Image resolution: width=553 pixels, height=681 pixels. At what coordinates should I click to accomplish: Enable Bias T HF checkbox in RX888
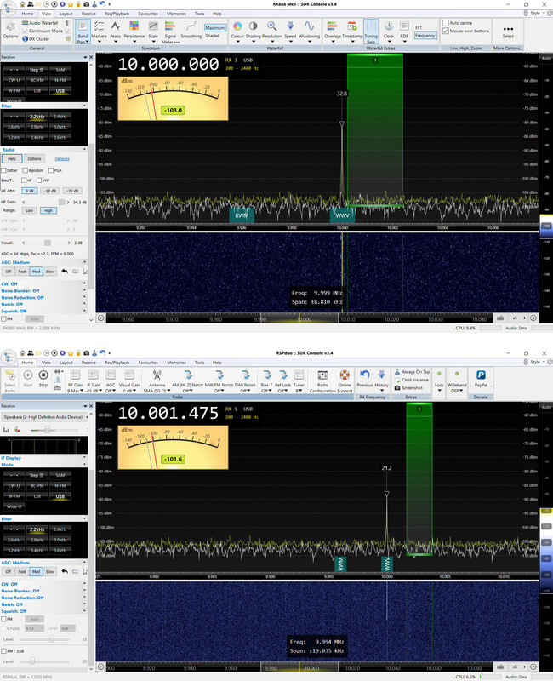[24, 180]
